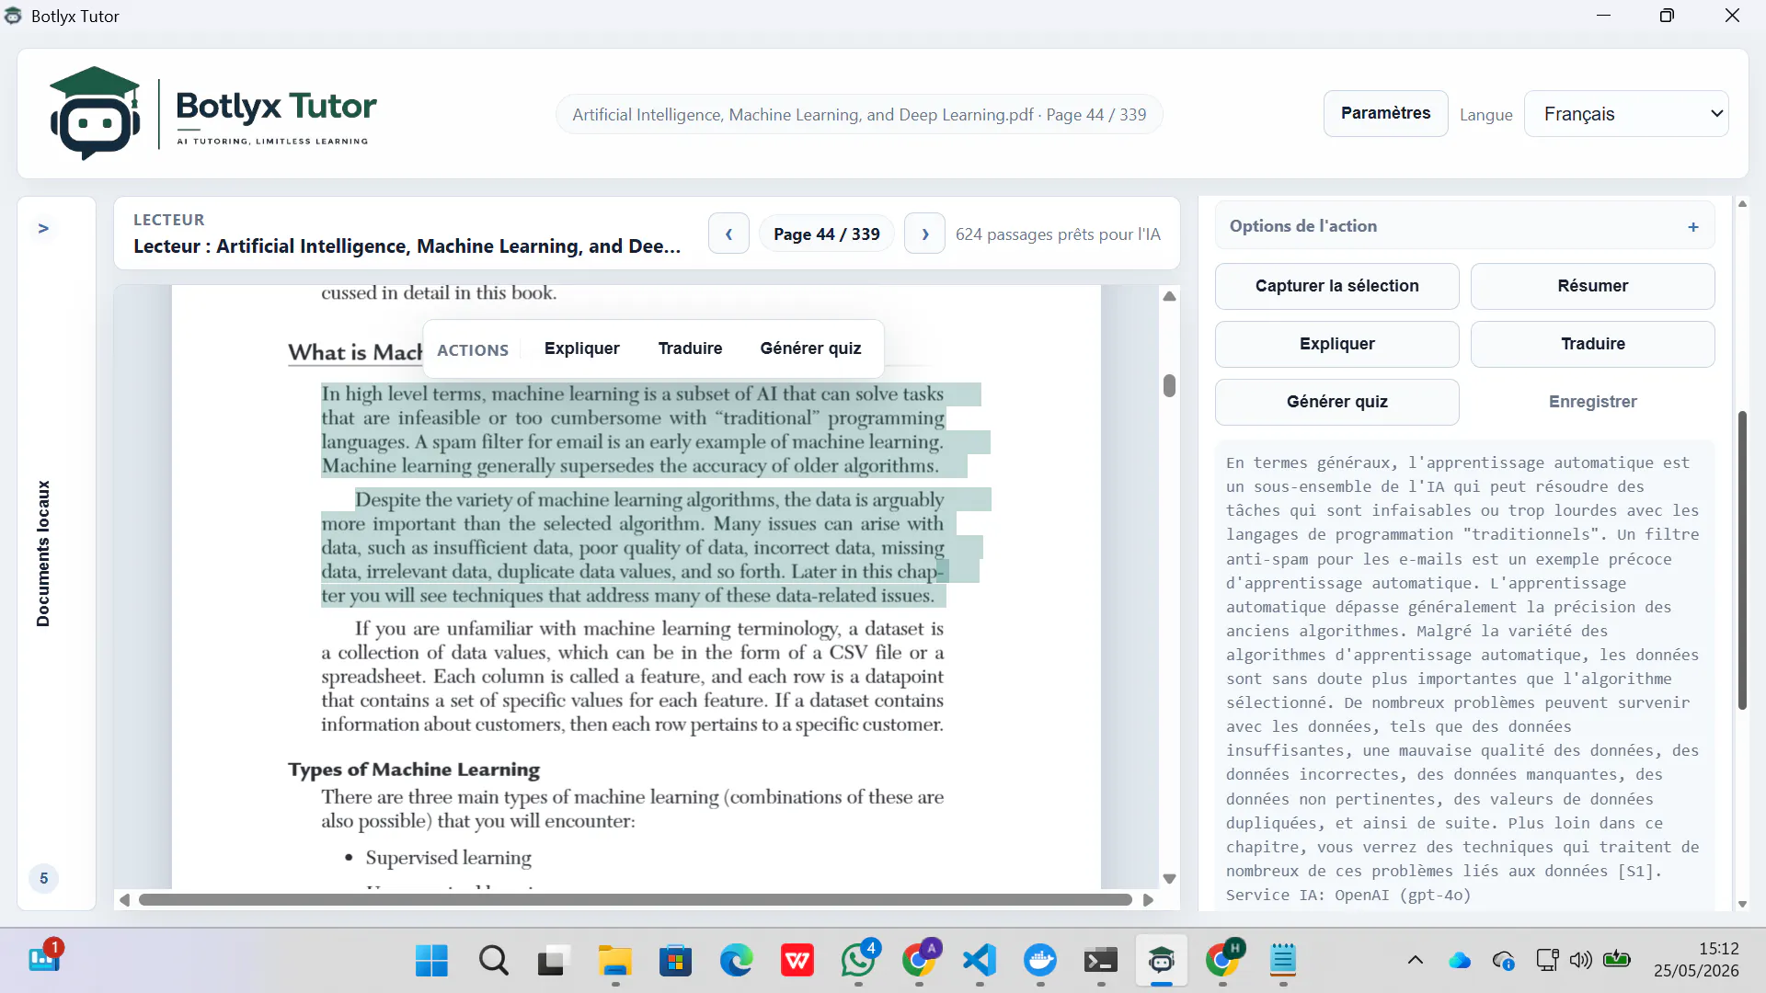Image resolution: width=1766 pixels, height=993 pixels.
Task: Click horizontal scroll left arrow
Action: pos(124,900)
